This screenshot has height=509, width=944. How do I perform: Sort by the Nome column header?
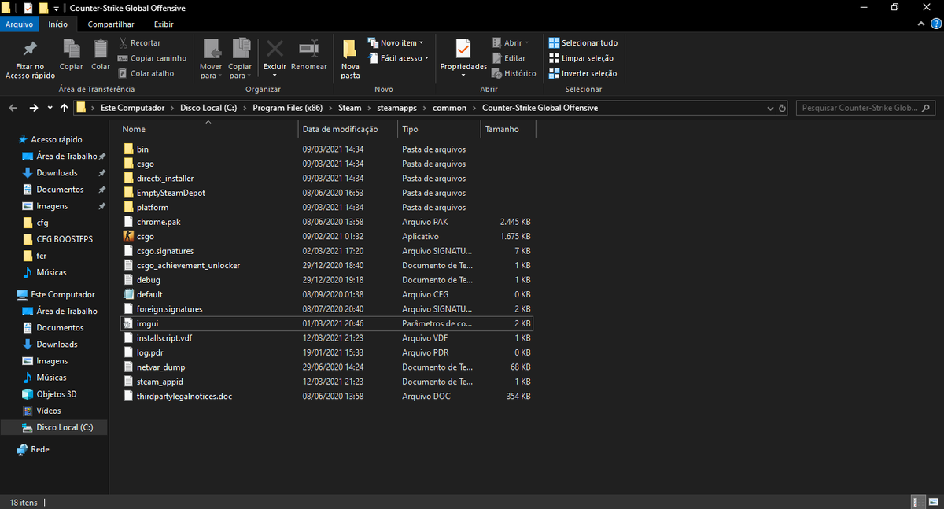(x=208, y=129)
